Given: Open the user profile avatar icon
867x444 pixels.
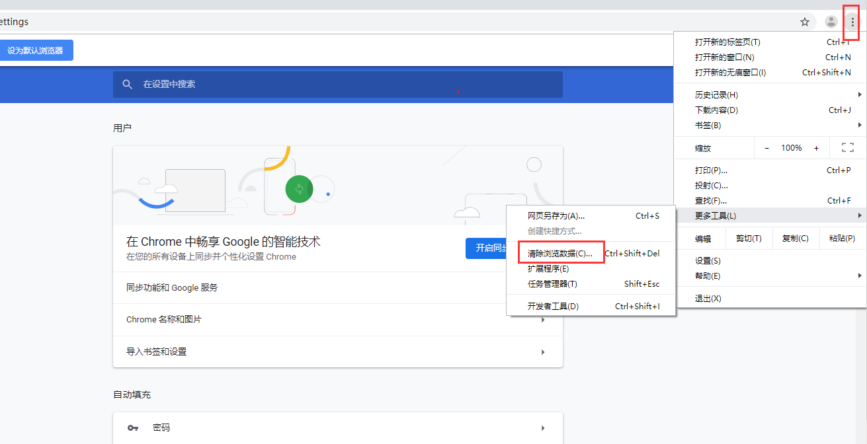Looking at the screenshot, I should tap(831, 22).
